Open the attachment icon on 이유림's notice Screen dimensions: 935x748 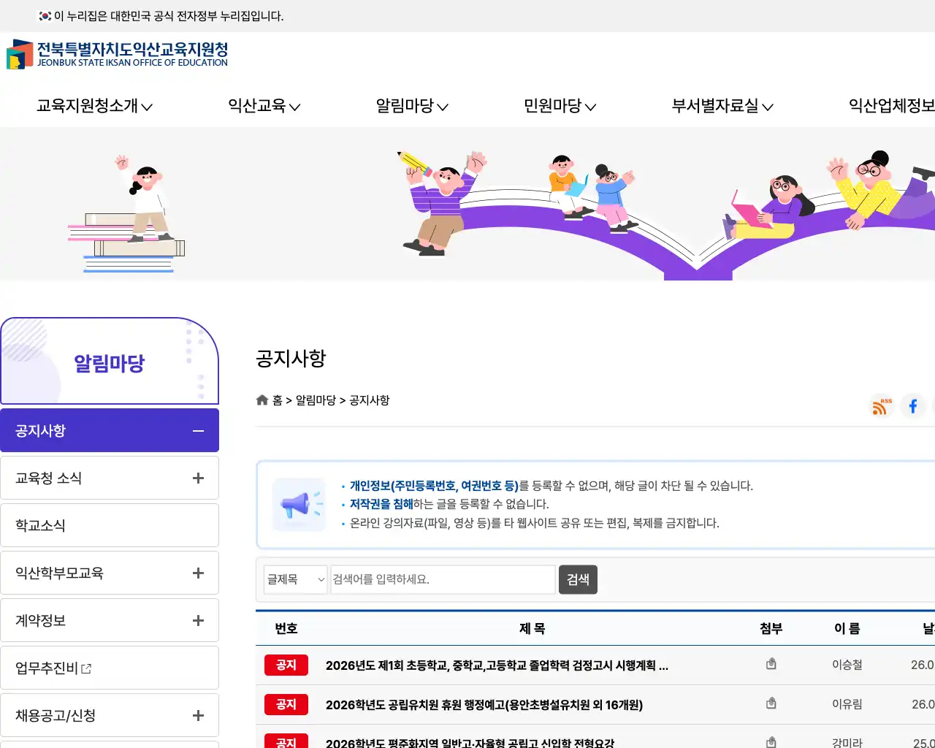tap(771, 703)
